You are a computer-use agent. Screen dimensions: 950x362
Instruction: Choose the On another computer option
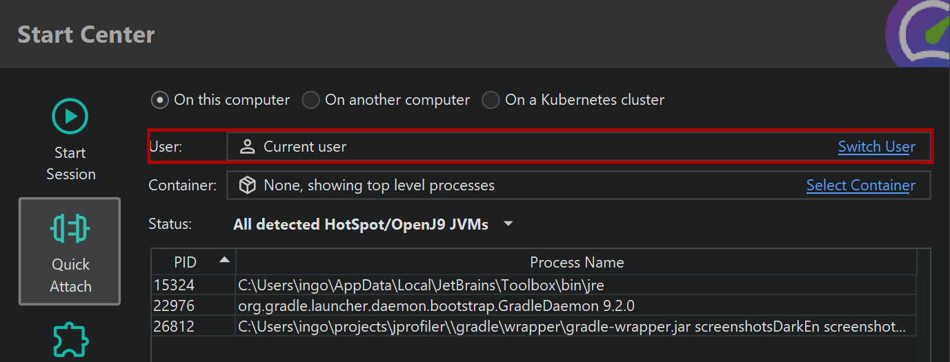pyautogui.click(x=311, y=100)
